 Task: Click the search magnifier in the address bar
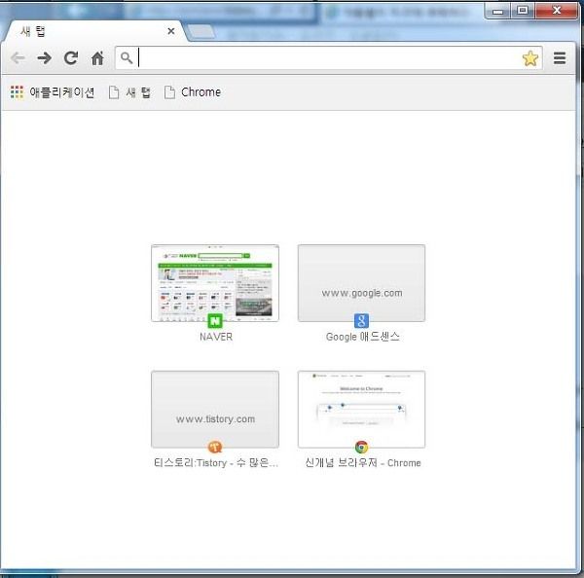[127, 58]
